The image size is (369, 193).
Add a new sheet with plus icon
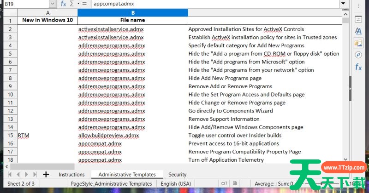tap(46, 175)
